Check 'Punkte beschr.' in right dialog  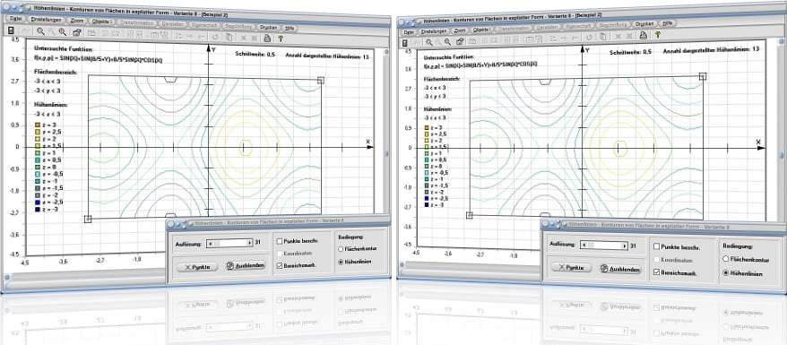coord(657,246)
